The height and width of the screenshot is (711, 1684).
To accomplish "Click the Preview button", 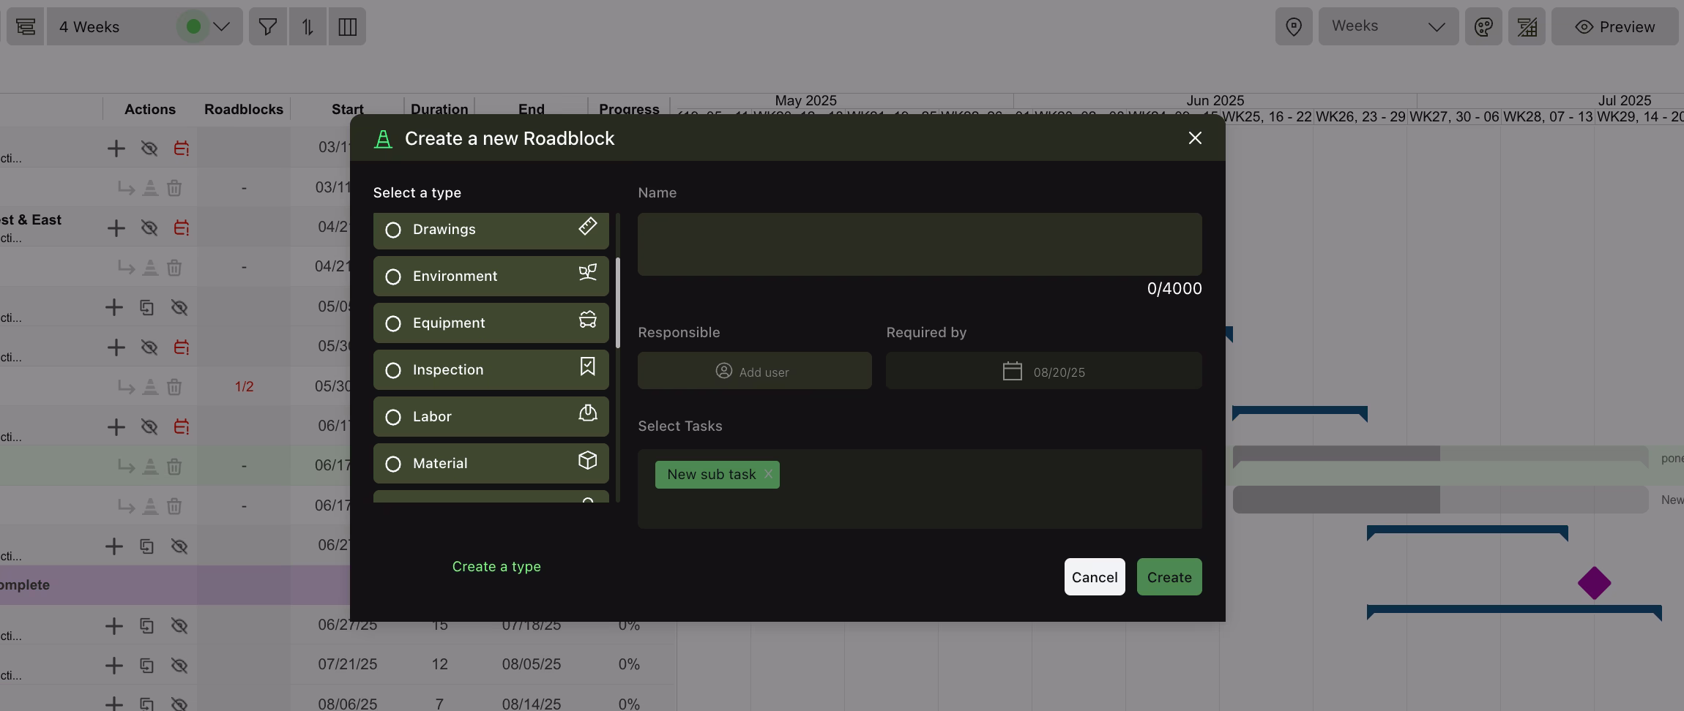I will click(x=1614, y=27).
